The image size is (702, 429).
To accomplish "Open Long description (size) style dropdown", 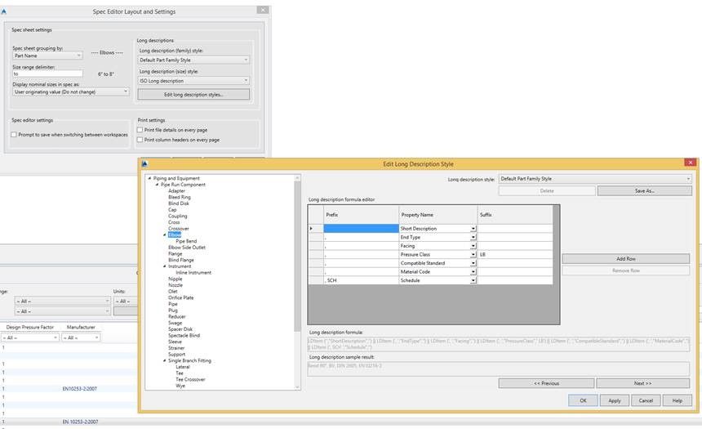I will coord(193,81).
